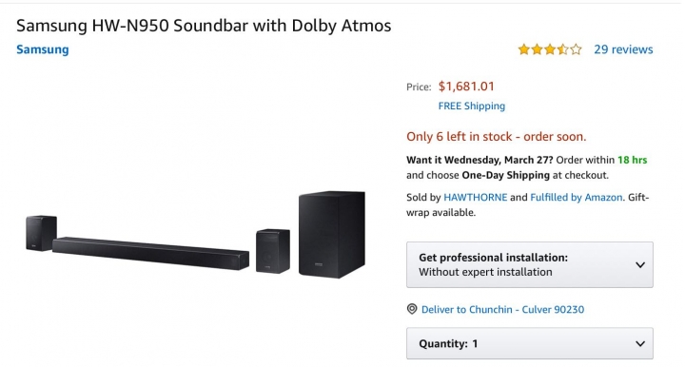Image resolution: width=685 pixels, height=367 pixels.
Task: Expand the Quantity dropdown
Action: coord(530,343)
